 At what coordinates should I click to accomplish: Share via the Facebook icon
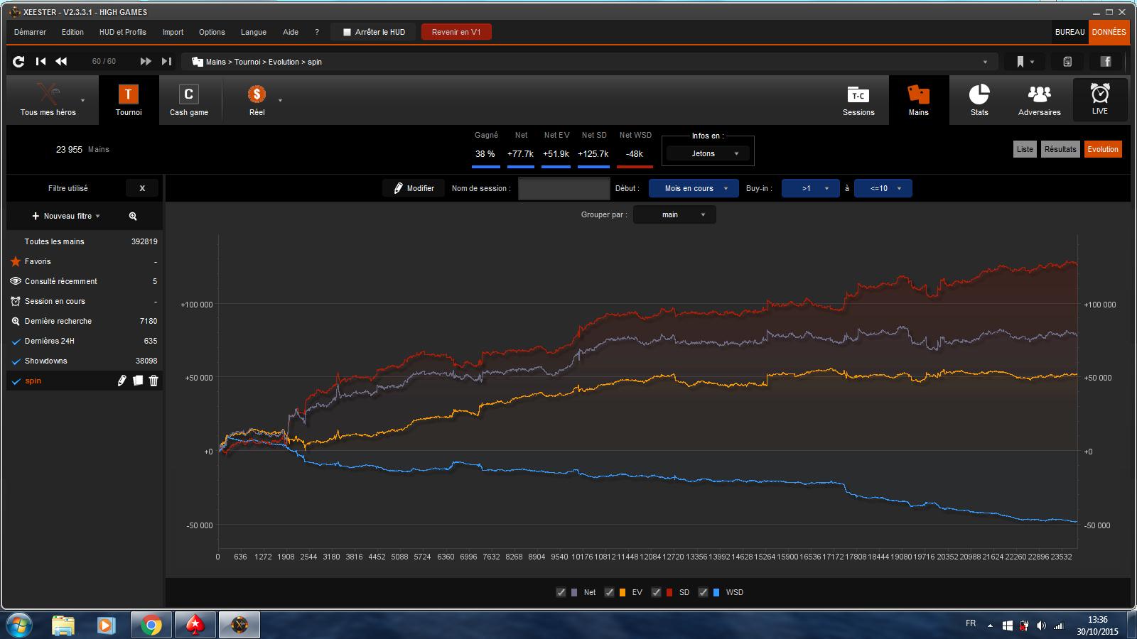(1106, 62)
